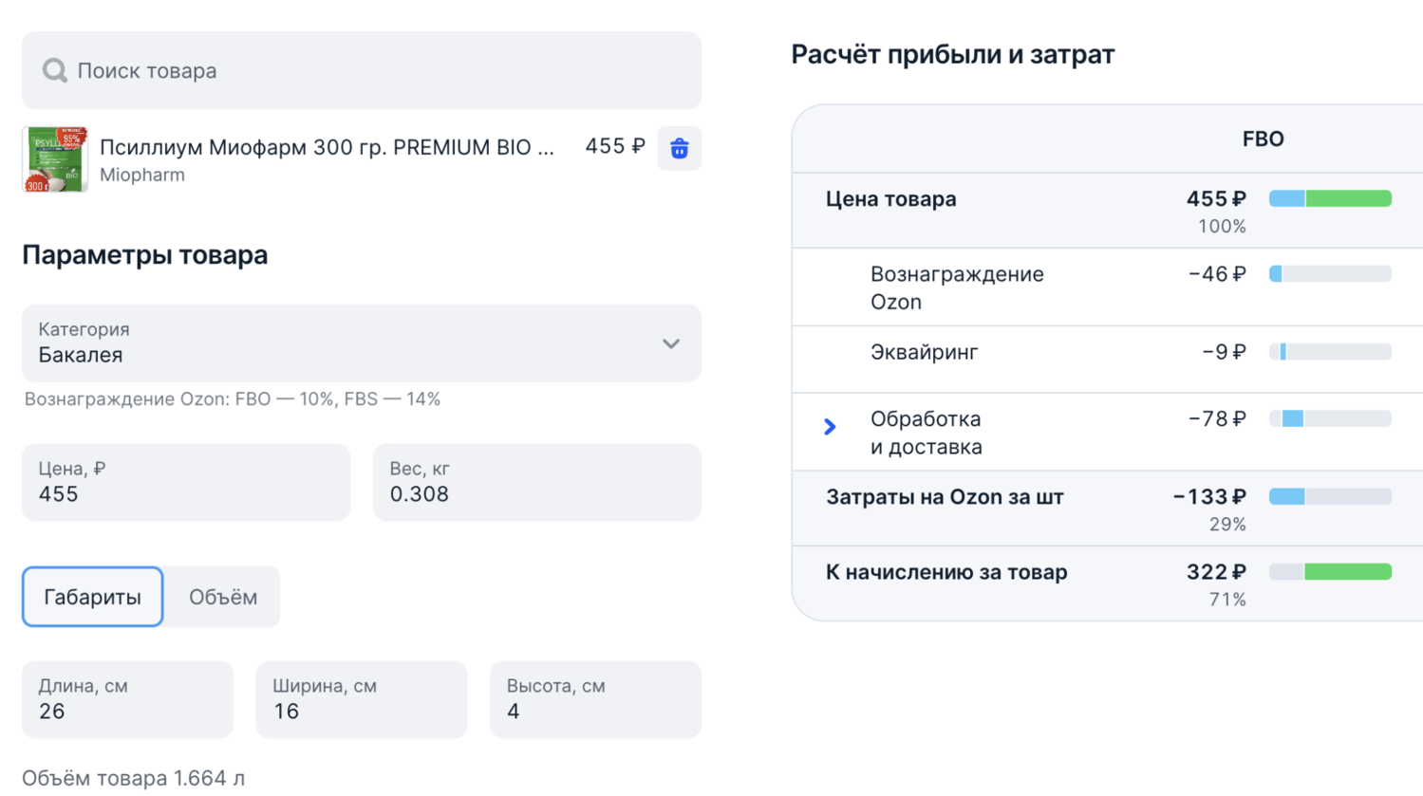
Task: Click the Псиллиум Миофарм product title
Action: 327,147
